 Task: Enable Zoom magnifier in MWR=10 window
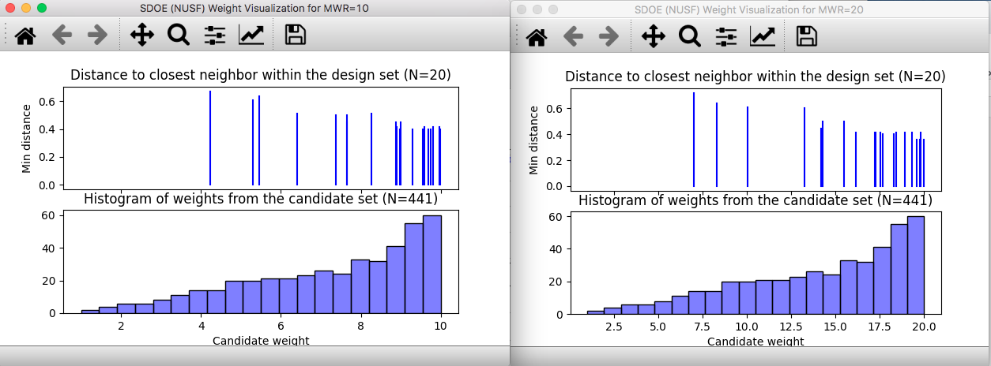[178, 35]
